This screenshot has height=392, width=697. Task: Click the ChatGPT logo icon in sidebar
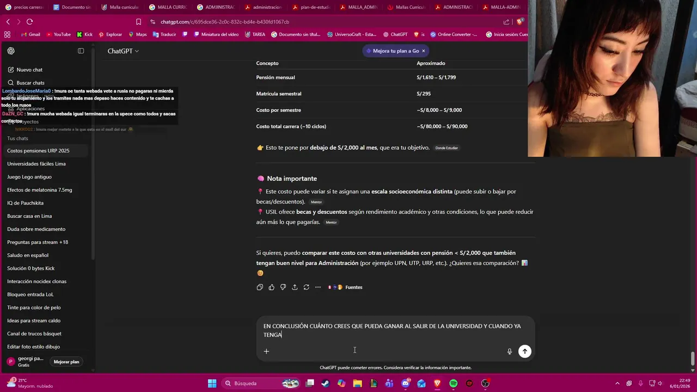(11, 51)
